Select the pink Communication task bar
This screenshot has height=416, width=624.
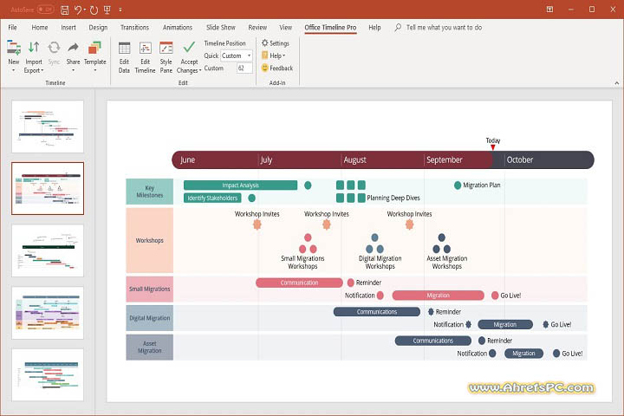[299, 283]
